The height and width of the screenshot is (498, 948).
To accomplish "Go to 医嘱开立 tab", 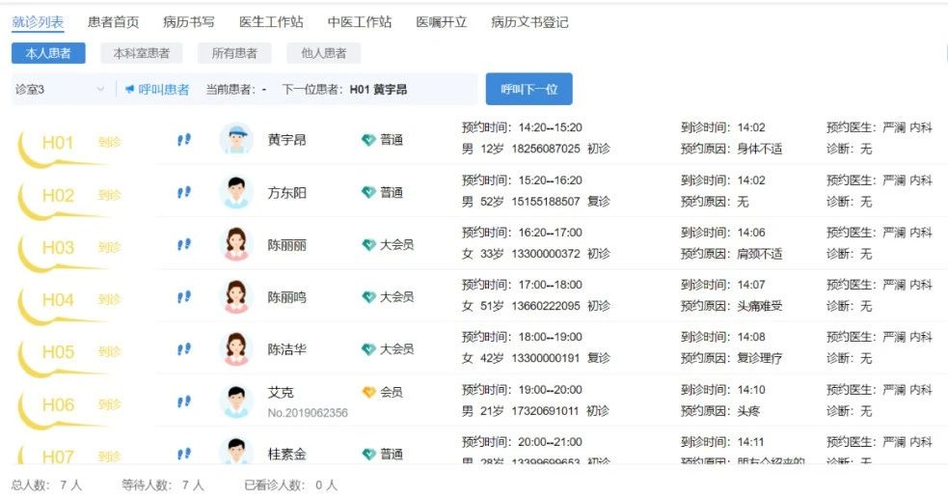I will click(x=442, y=22).
